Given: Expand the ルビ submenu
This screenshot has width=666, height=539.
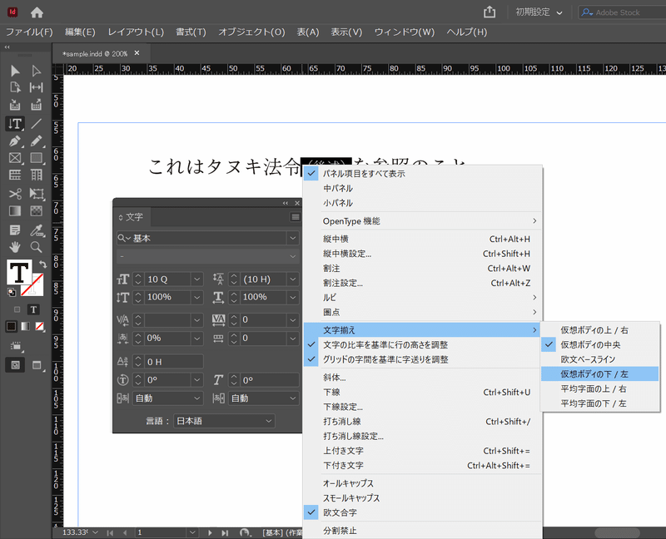Looking at the screenshot, I should [423, 298].
